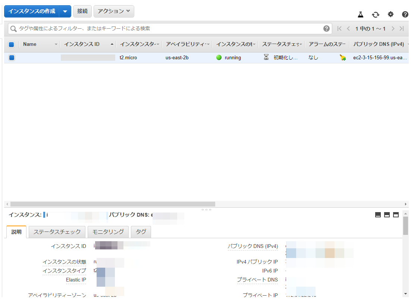Click the search box help icon
Screen dimensions: 411x299
(x=326, y=29)
